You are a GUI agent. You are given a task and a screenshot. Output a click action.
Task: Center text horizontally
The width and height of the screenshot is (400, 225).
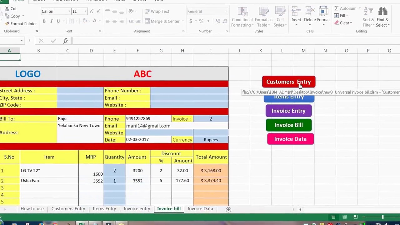click(x=115, y=21)
